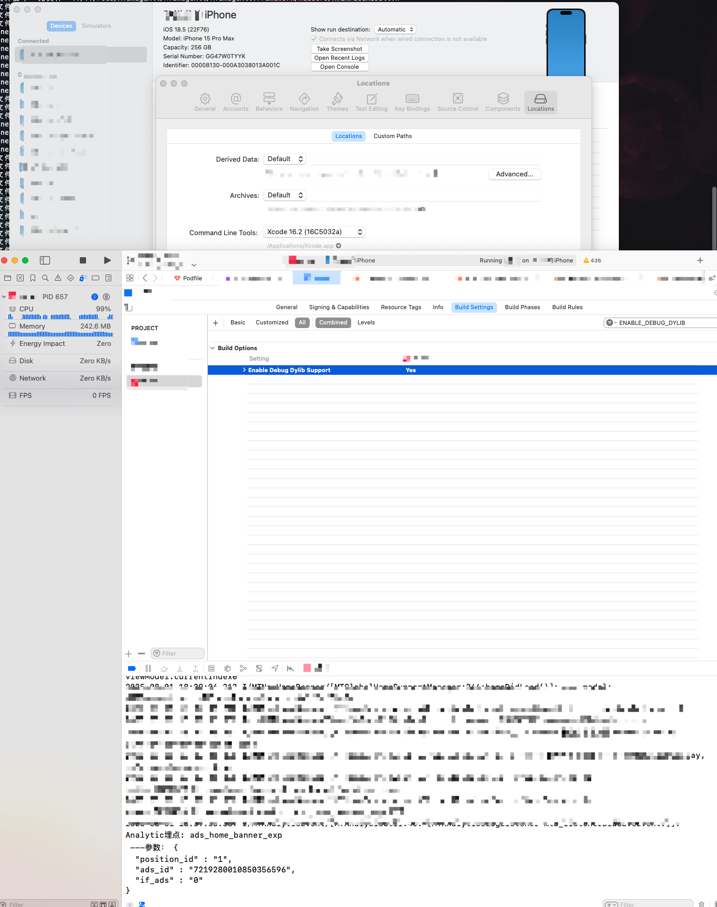
Task: Click the targets Filter field
Action: (x=177, y=653)
